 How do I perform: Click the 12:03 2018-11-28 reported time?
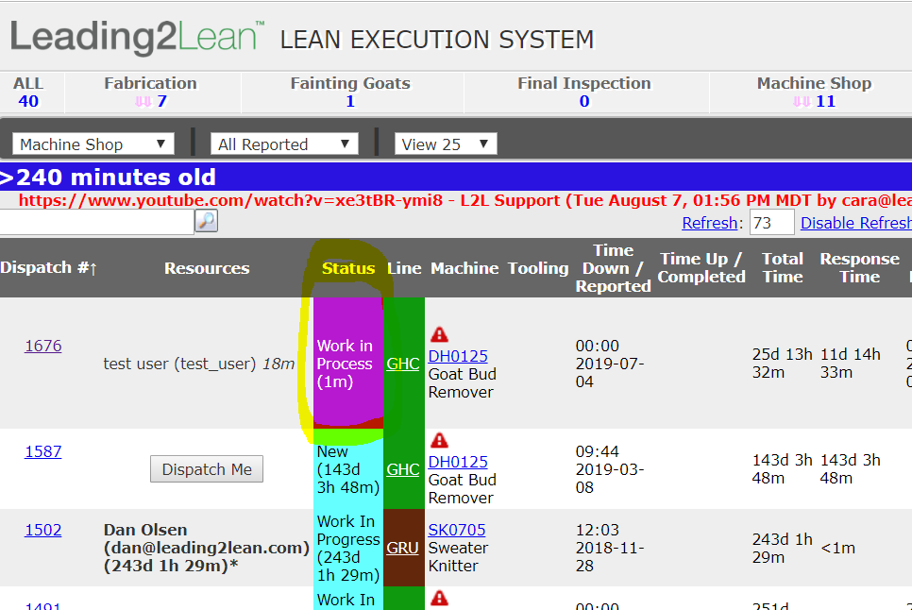[x=610, y=548]
